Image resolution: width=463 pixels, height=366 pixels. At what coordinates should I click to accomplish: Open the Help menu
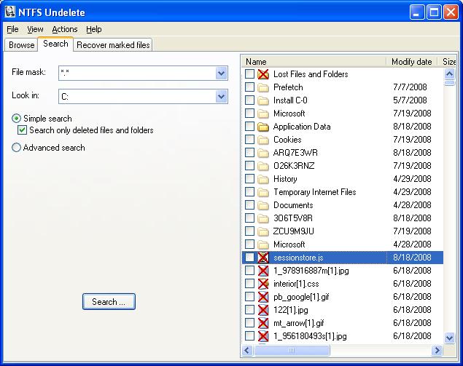point(94,29)
